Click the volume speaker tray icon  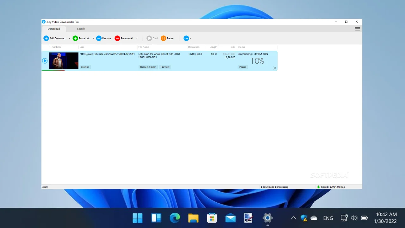coord(354,218)
